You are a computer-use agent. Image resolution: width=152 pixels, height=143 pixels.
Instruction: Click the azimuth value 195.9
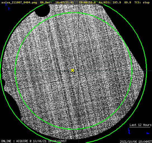pos(117,3)
